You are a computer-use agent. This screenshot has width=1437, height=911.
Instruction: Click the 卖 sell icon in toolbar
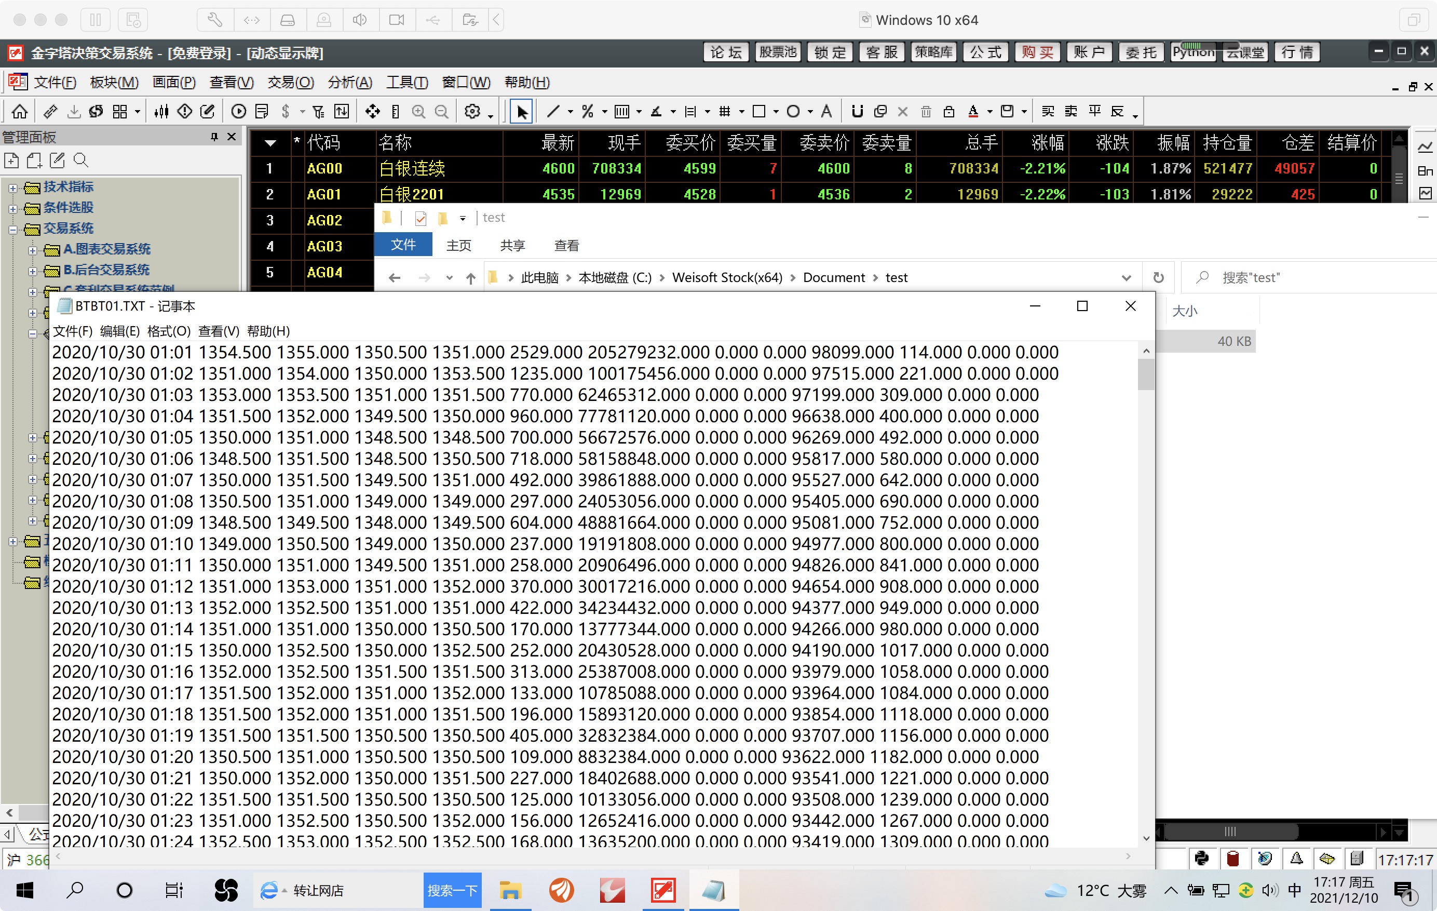point(1070,111)
